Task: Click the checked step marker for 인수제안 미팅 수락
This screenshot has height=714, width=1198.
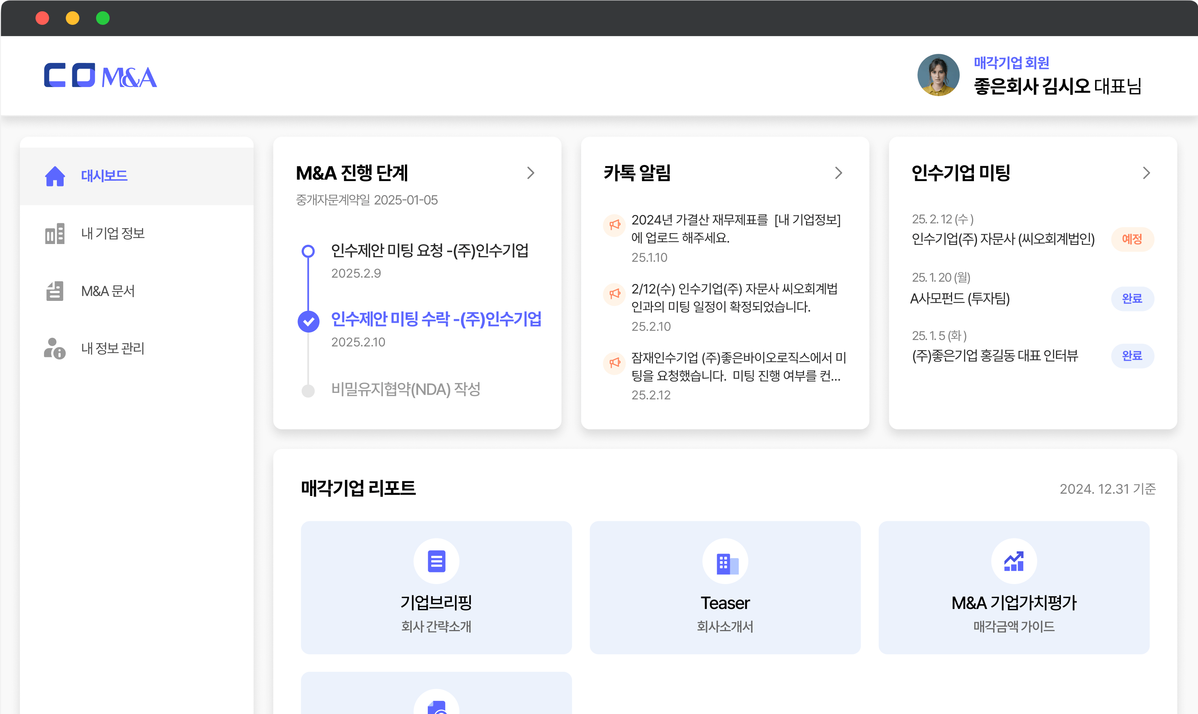Action: pos(308,321)
